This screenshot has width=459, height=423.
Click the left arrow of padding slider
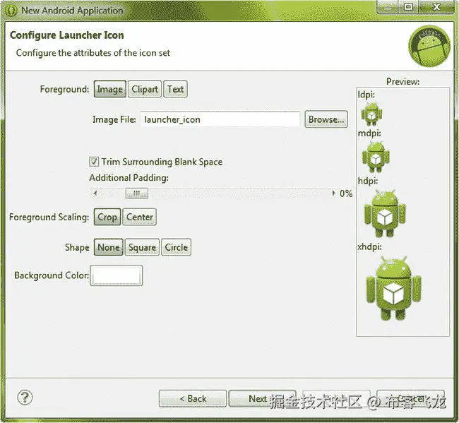[x=95, y=193]
